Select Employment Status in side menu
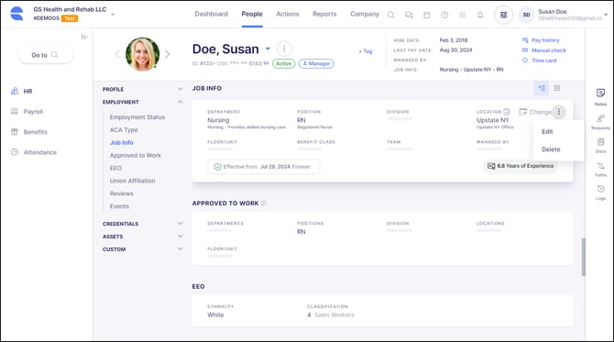614x342 pixels. (137, 117)
